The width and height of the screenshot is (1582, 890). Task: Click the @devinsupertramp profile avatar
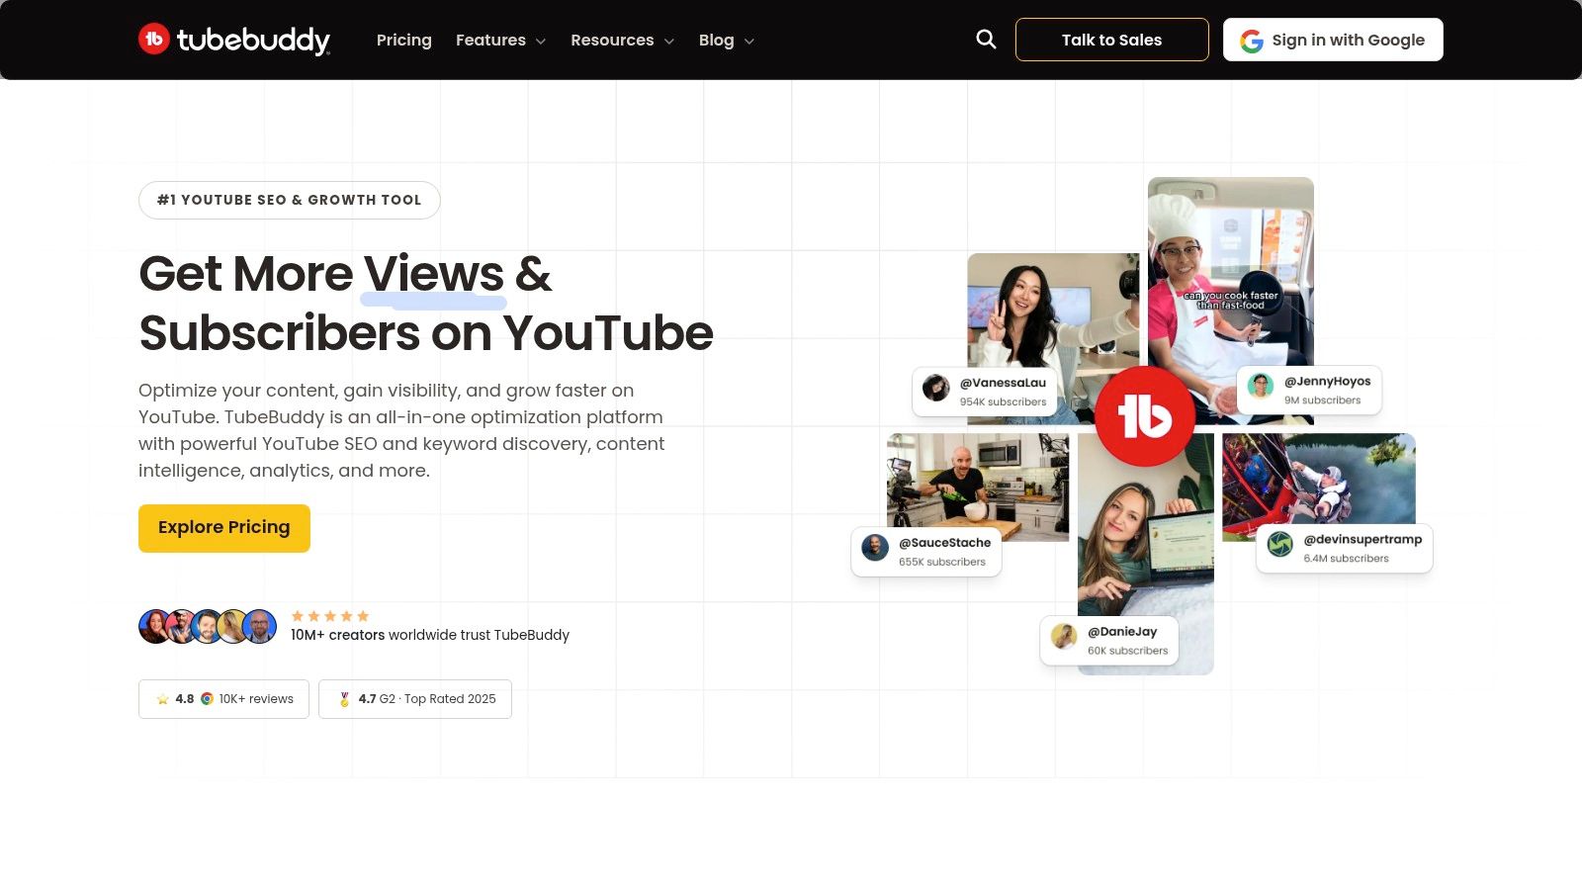click(1280, 545)
